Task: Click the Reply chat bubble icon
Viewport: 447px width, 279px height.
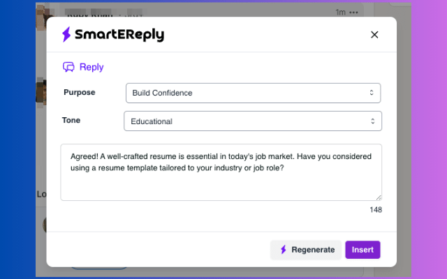Action: point(68,67)
